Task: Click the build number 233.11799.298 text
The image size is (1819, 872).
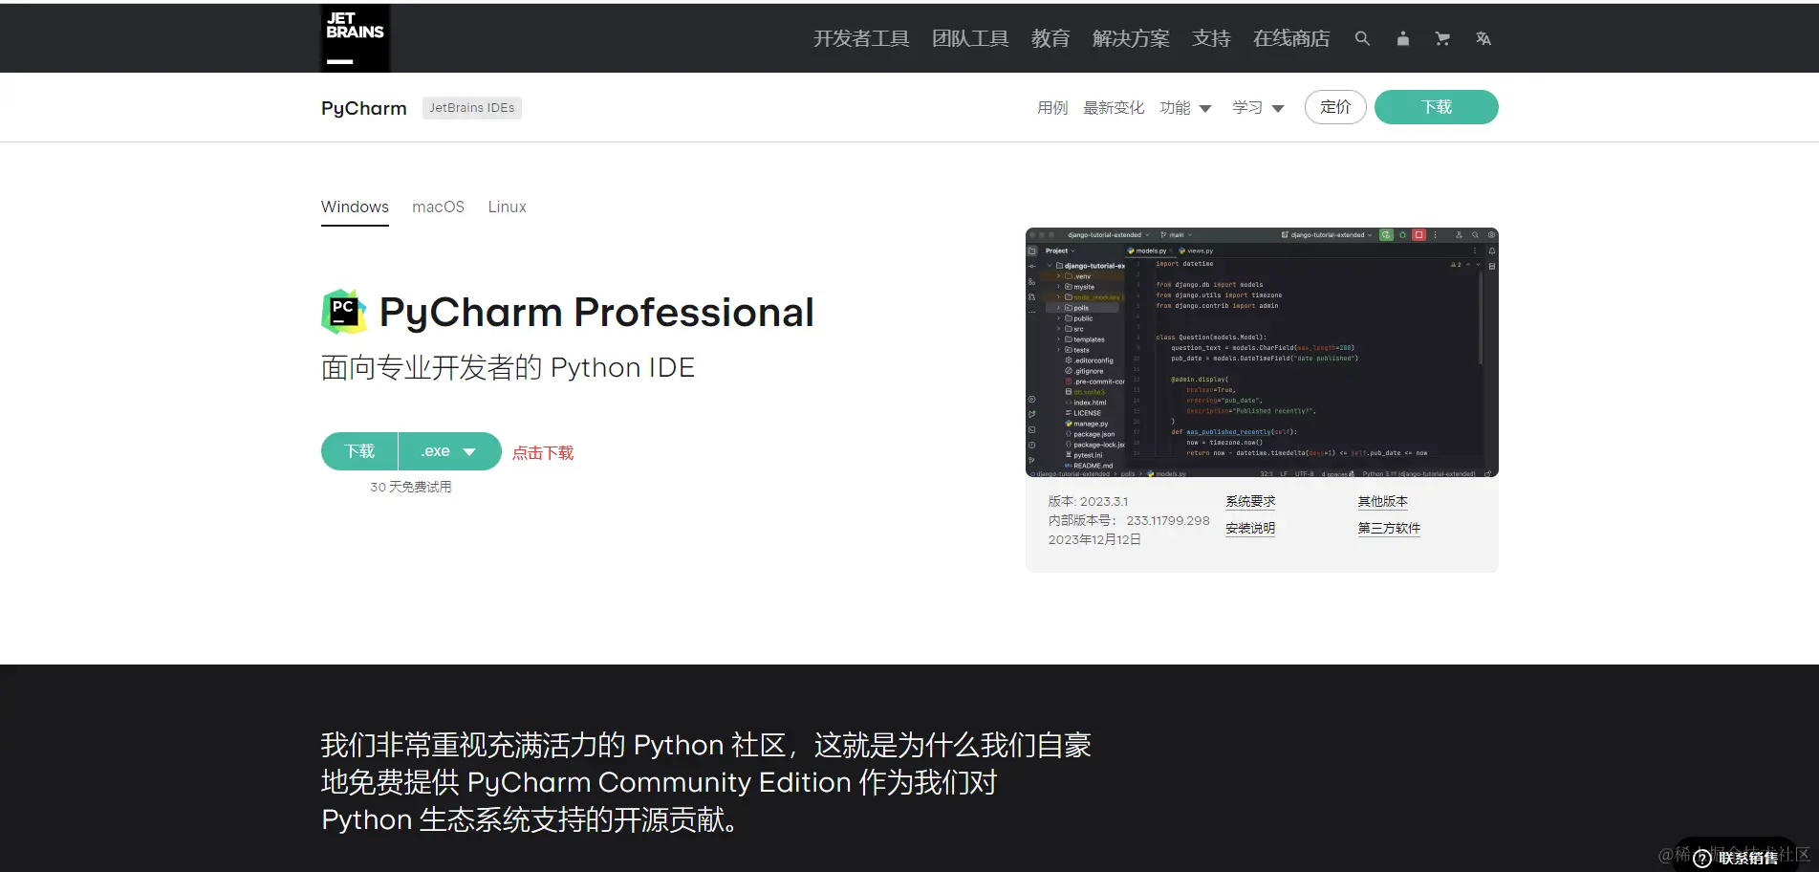Action: coord(1168,520)
